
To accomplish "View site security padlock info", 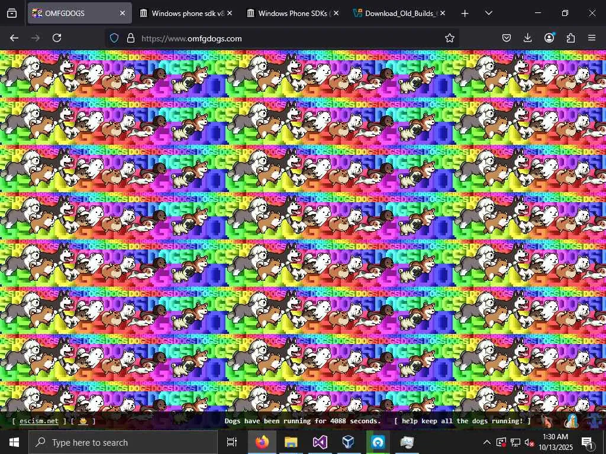I will 131,38.
